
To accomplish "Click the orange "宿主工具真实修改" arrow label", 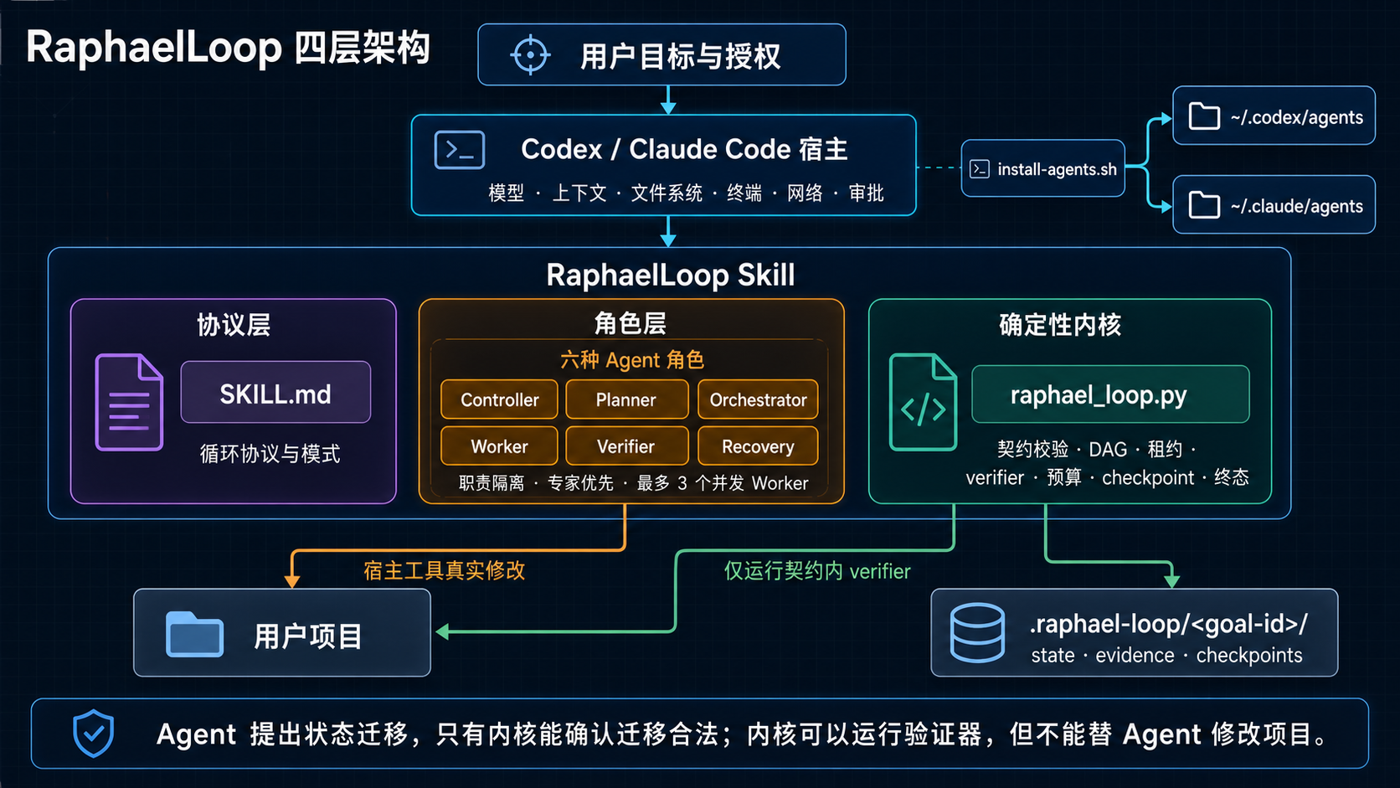I will coord(445,570).
